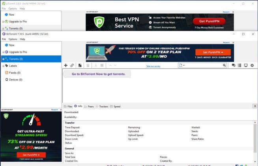Click red Get PureVPN button in uTorrent ad
258x166 pixels.
point(209,21)
